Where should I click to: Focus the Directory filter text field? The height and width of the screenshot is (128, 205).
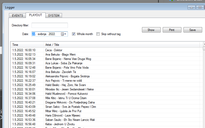pos(50,25)
